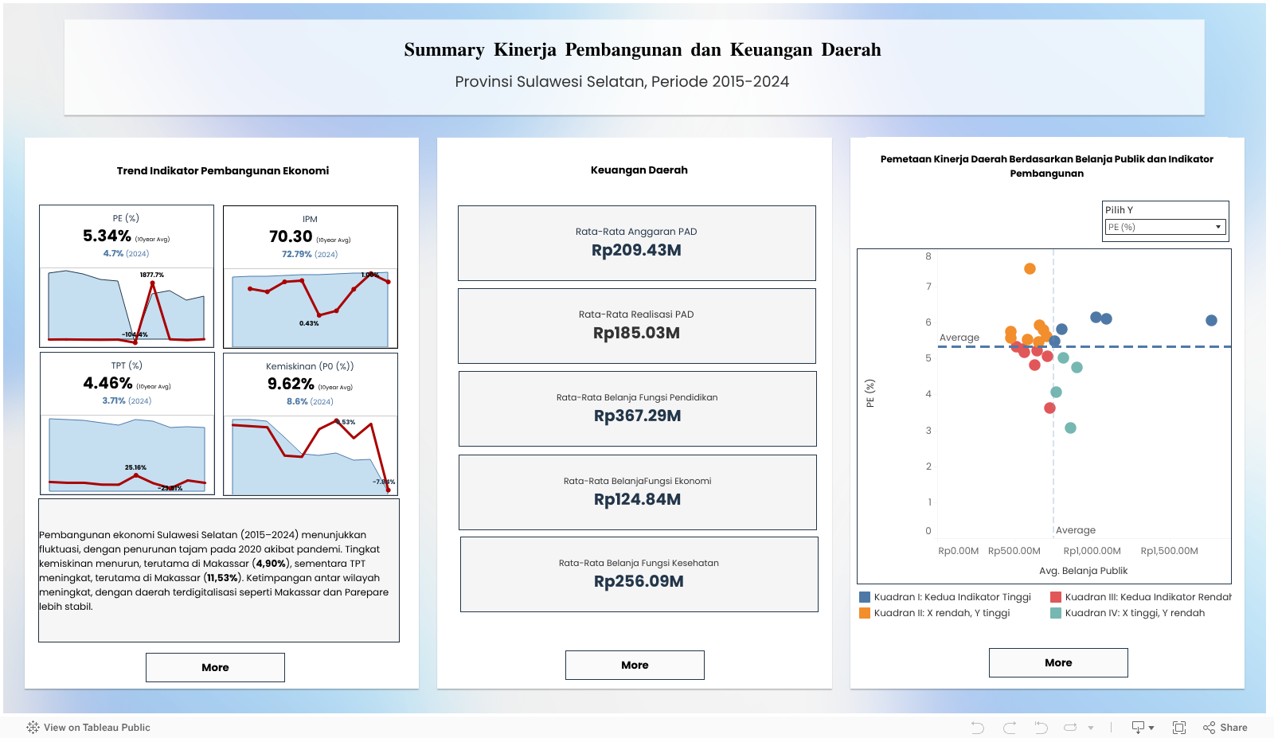Click More under Trend Indikator Pembangunan Ekonomi

[x=215, y=667]
